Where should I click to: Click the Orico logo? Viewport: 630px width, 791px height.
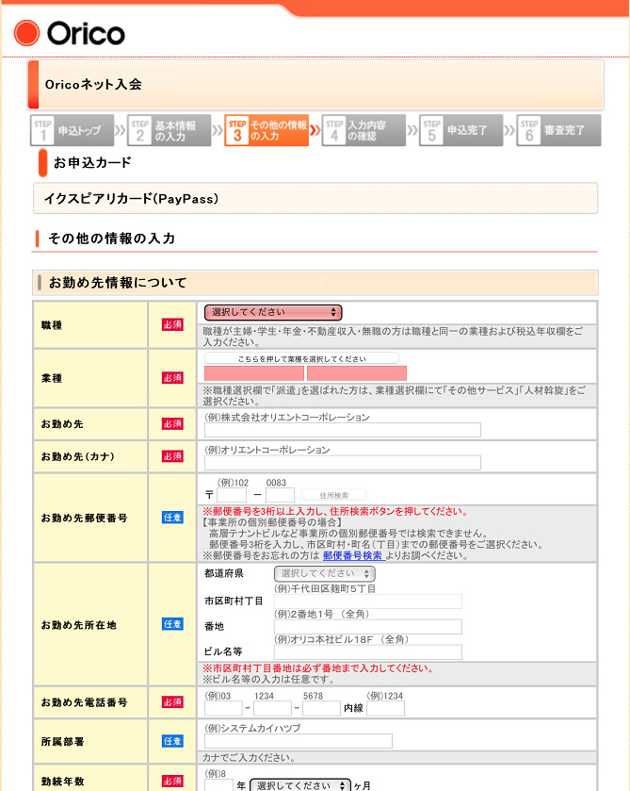pyautogui.click(x=70, y=34)
